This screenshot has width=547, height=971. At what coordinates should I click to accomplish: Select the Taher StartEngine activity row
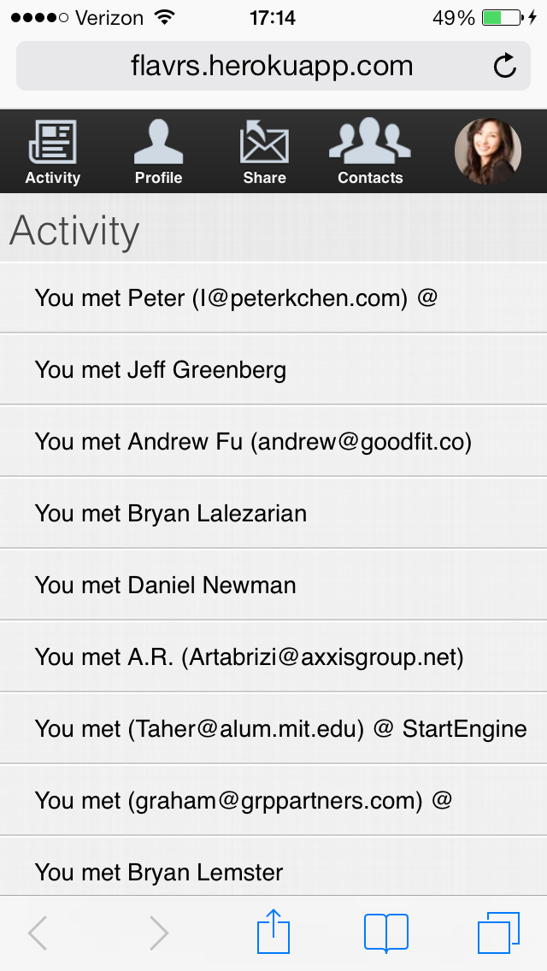pyautogui.click(x=273, y=729)
